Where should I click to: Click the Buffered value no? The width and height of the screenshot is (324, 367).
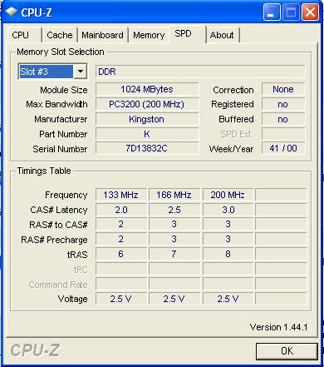click(283, 119)
